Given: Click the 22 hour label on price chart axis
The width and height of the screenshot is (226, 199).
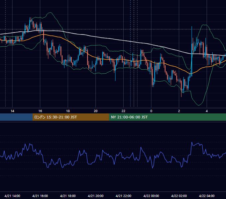Looking at the screenshot, I should 123,111.
